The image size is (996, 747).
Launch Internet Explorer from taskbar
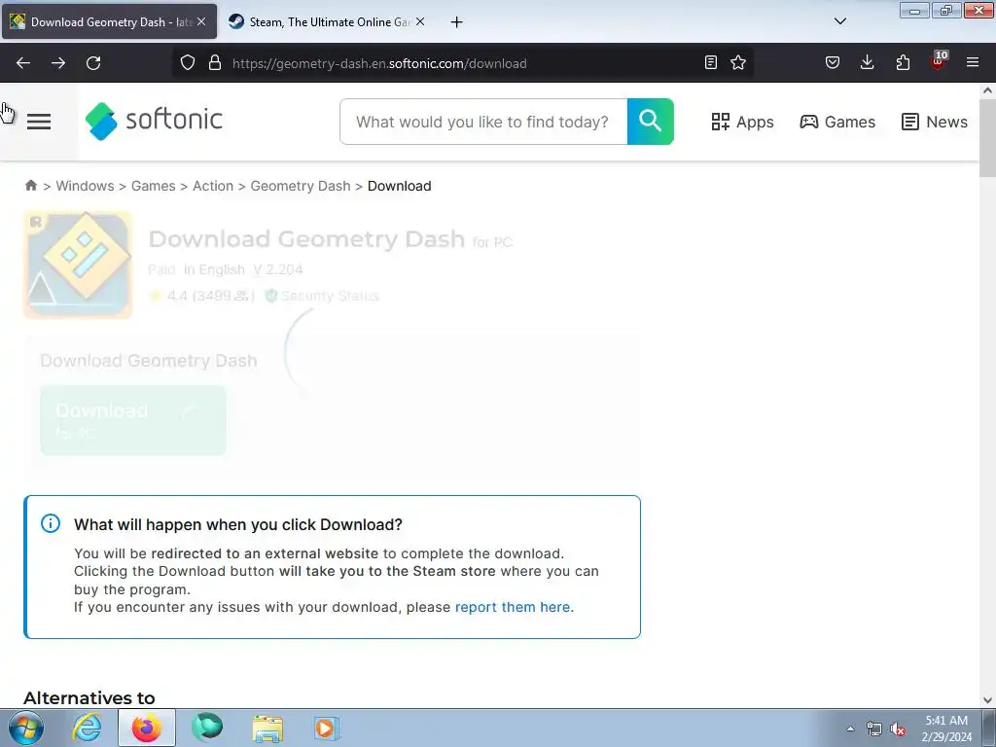tap(87, 728)
